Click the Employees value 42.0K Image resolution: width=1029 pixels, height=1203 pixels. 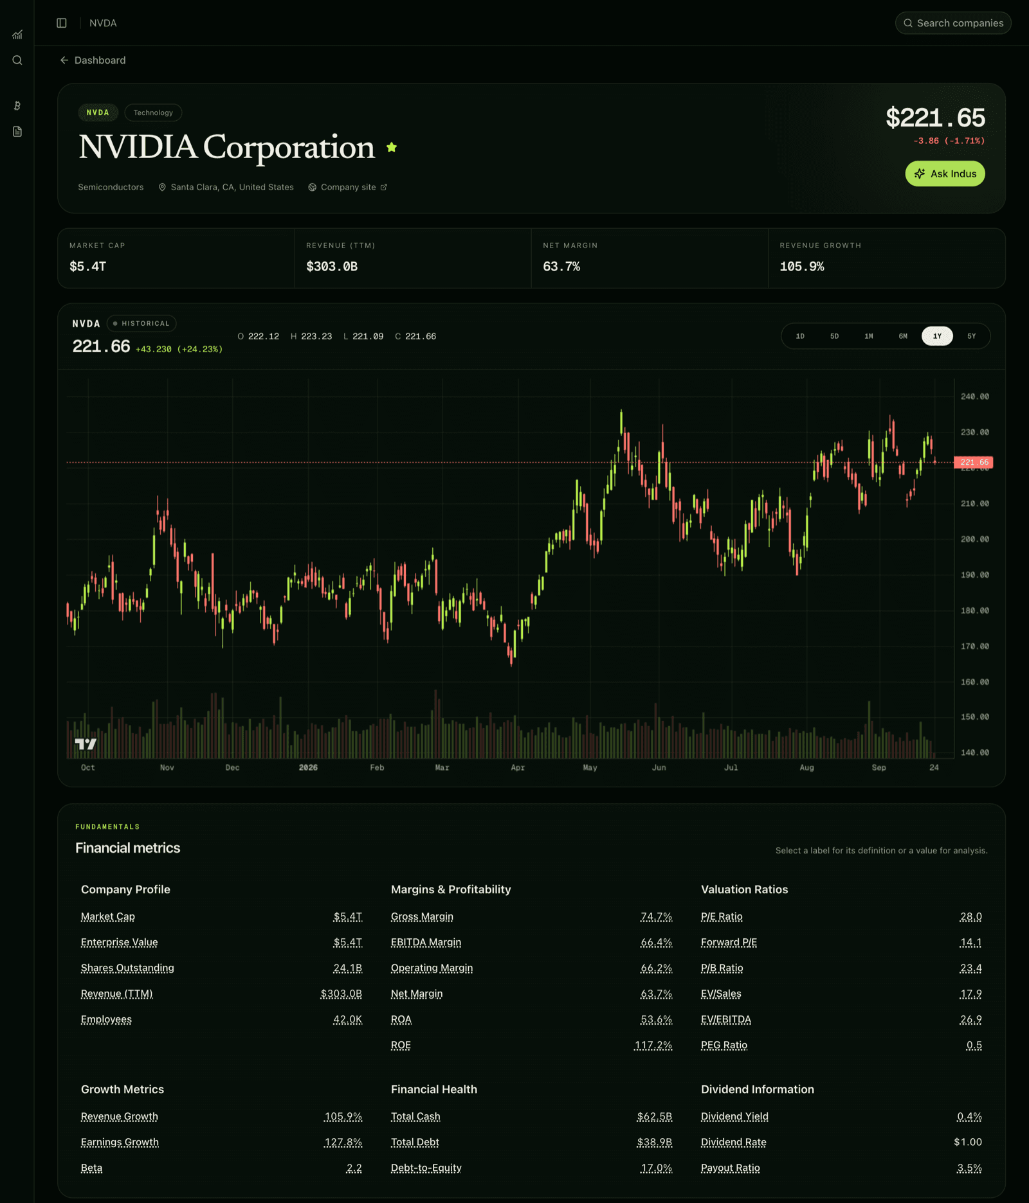(348, 1020)
